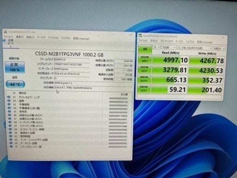Click status circle of row 04 予備領域 (しきい値)

point(9,108)
